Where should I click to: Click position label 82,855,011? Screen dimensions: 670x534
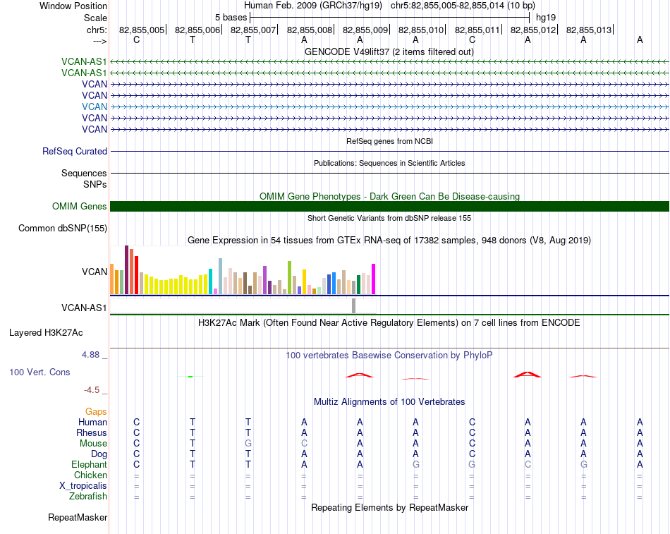[477, 30]
